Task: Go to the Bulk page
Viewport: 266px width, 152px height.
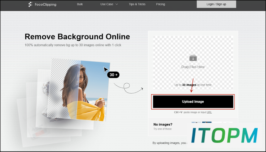Action: [x=80, y=4]
